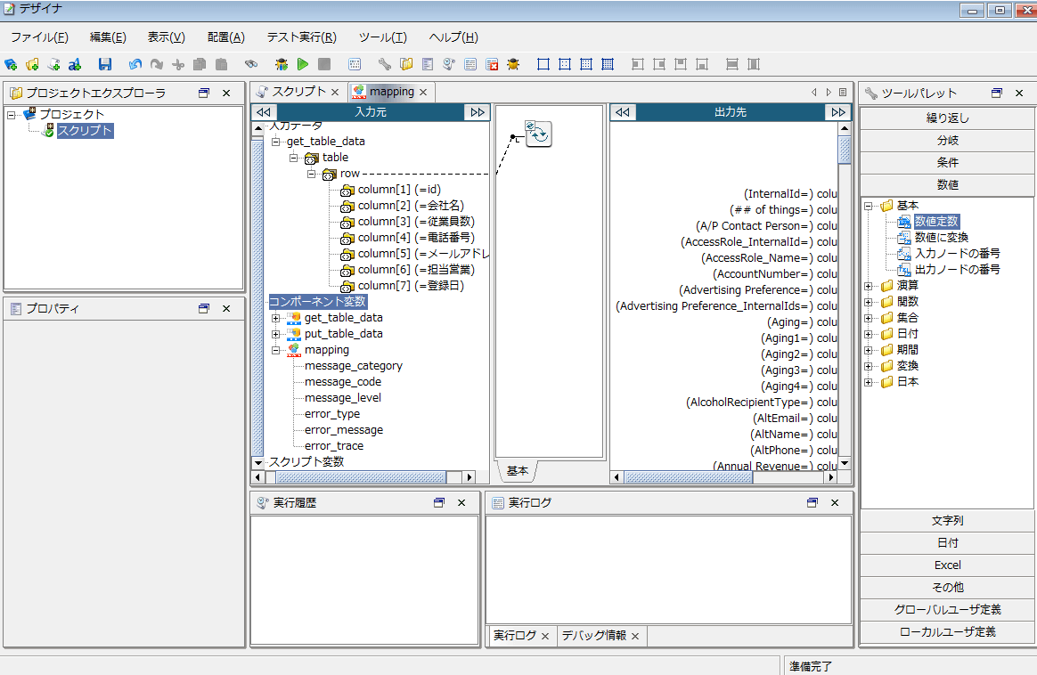Click the new project icon in toolbar
The height and width of the screenshot is (675, 1037).
[11, 64]
